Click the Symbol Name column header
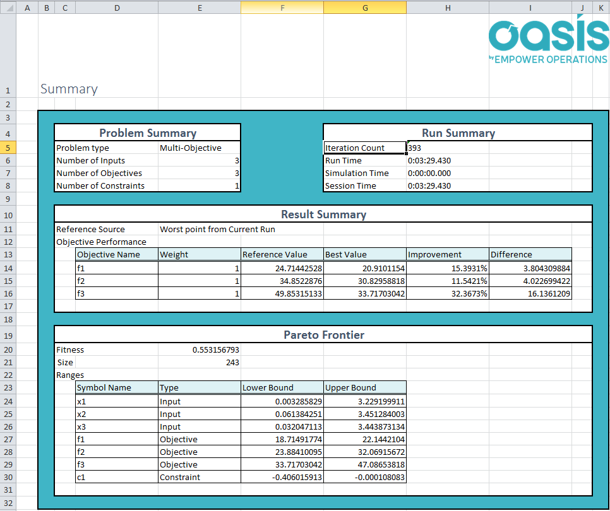 click(x=117, y=387)
